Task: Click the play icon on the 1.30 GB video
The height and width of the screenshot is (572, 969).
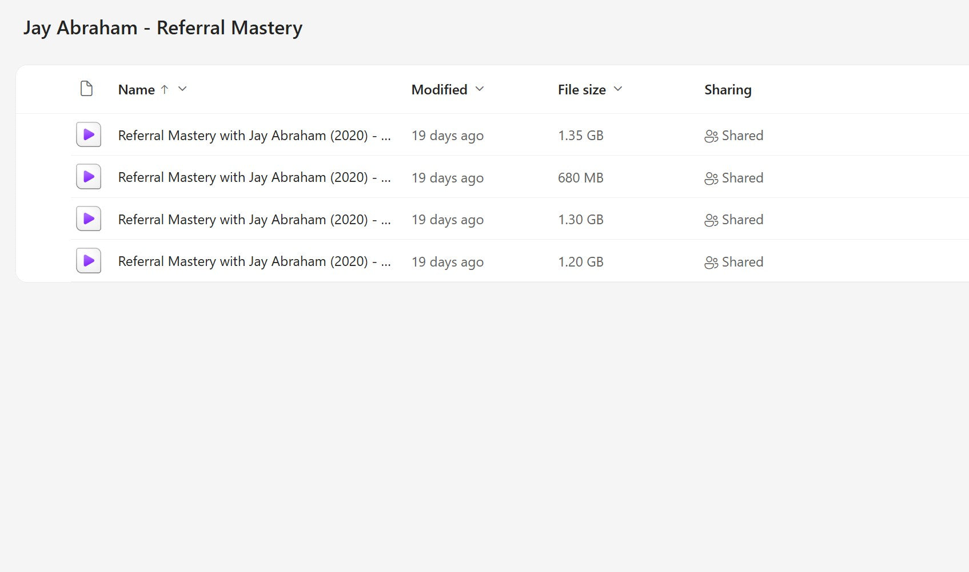Action: 88,219
